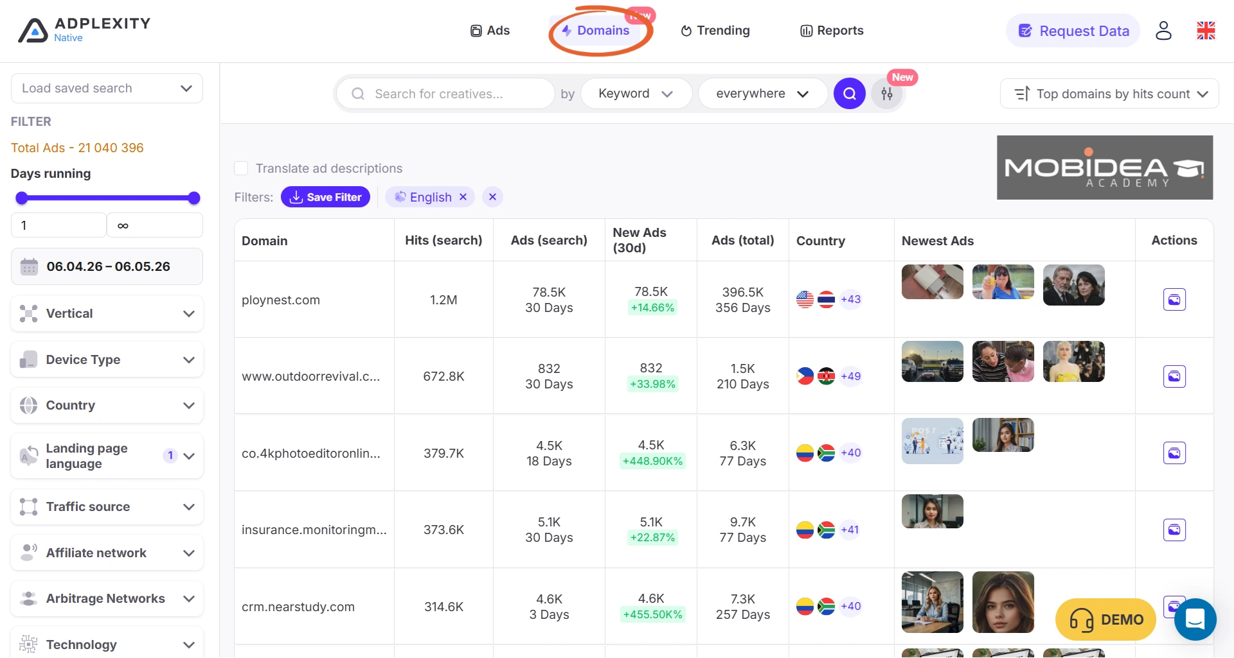This screenshot has height=658, width=1234.
Task: Show +49 more countries for outdoorrevival
Action: tap(850, 376)
